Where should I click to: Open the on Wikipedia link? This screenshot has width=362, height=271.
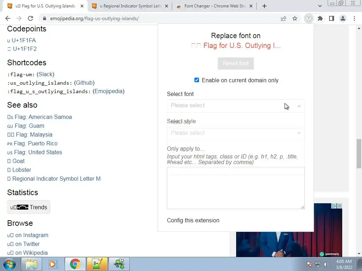(x=27, y=253)
